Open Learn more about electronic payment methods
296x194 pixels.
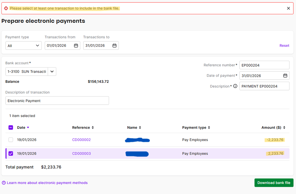click(47, 183)
